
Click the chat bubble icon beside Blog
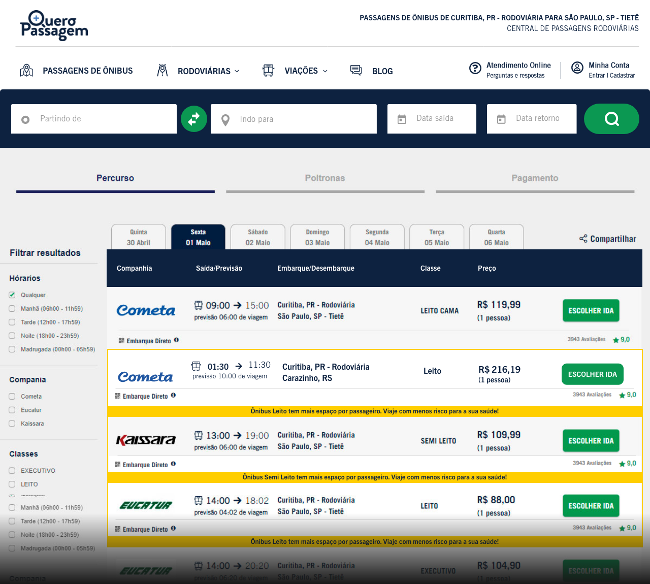tap(356, 71)
